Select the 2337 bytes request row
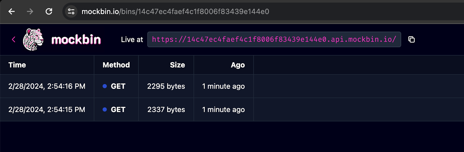 tap(232, 110)
